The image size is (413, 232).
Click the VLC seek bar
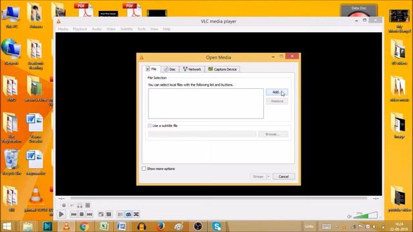219,198
